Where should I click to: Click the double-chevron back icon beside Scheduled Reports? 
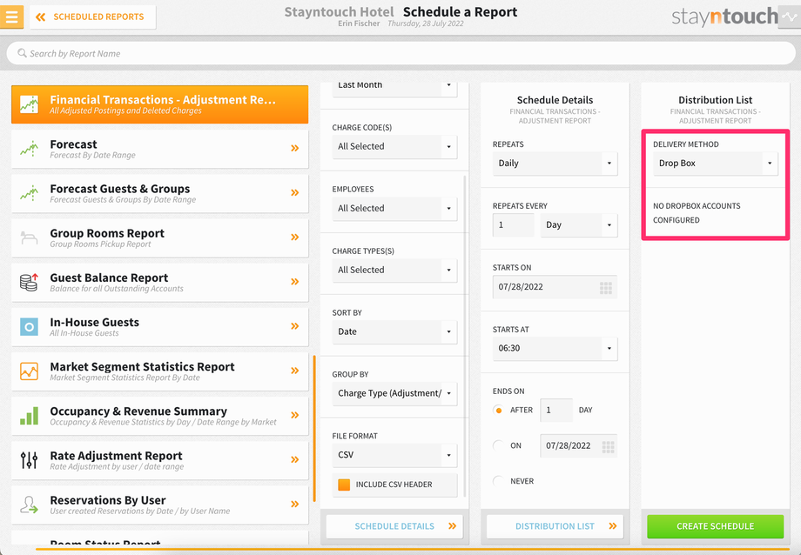(40, 17)
